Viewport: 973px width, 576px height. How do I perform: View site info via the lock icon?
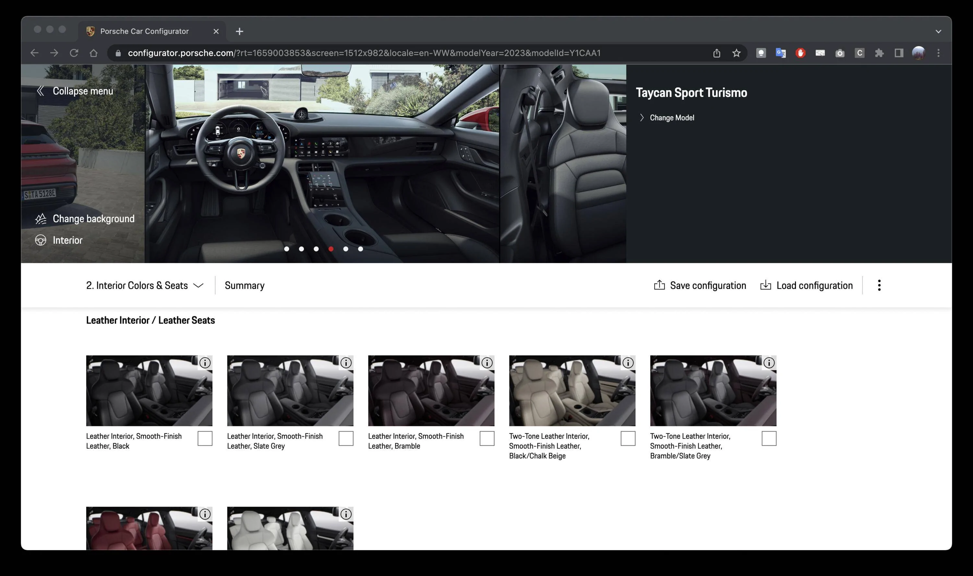(118, 53)
